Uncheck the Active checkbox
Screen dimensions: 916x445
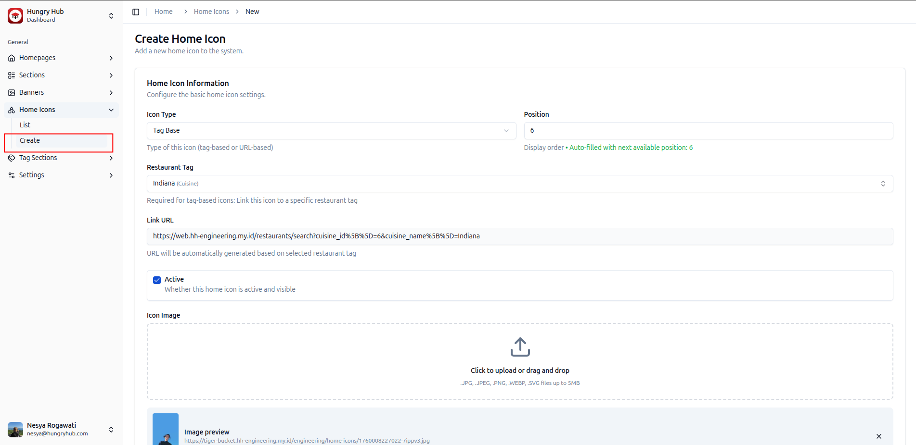point(157,280)
